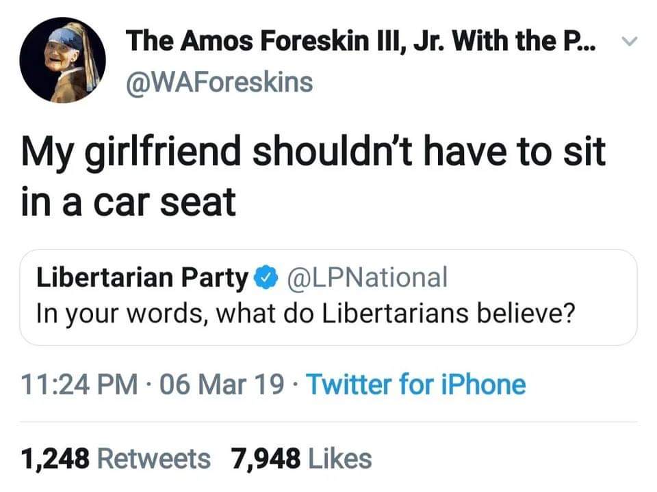Open the @WAForeskins handle
Image resolution: width=657 pixels, height=492 pixels.
[x=218, y=82]
